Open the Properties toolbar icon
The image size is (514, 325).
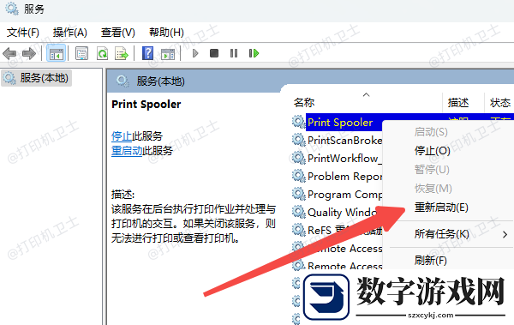(x=81, y=53)
